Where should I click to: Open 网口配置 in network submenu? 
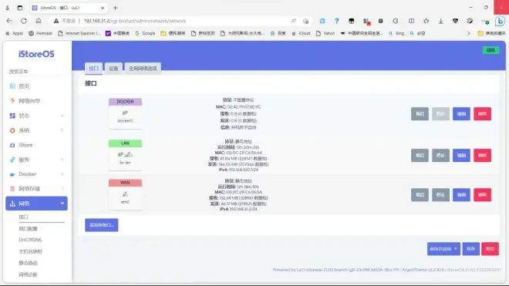click(28, 229)
